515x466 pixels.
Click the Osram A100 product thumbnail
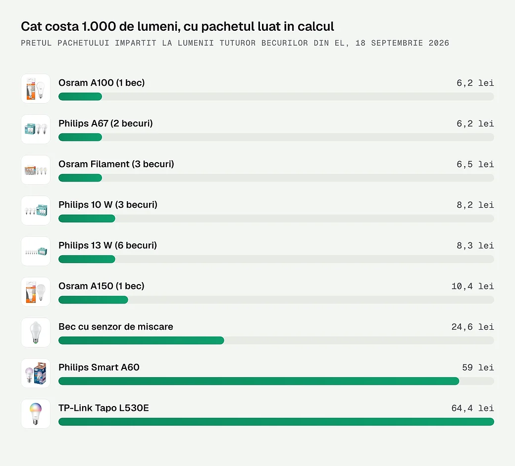36,88
